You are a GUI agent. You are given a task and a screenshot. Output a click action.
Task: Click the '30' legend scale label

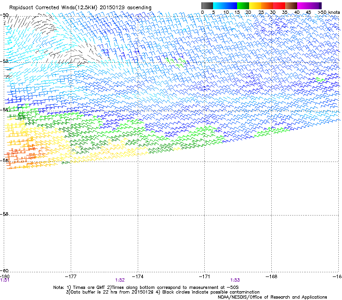(273, 12)
